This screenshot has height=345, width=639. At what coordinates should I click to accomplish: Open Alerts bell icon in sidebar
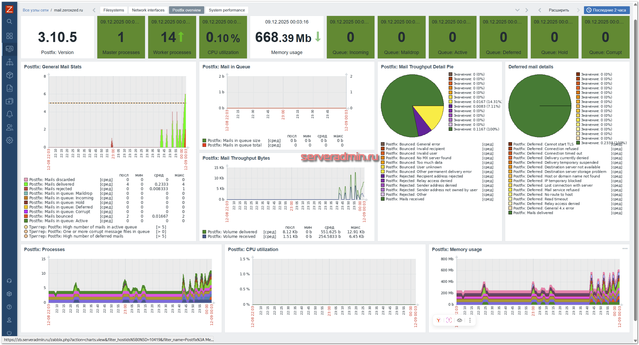click(x=9, y=114)
